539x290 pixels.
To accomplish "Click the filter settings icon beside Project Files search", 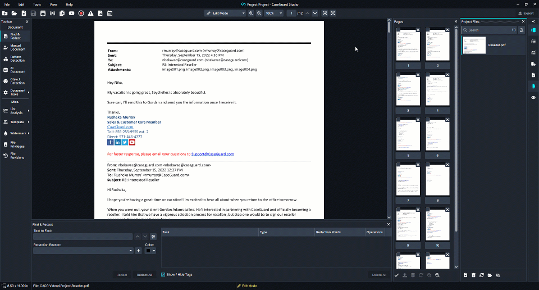I will click(x=522, y=30).
